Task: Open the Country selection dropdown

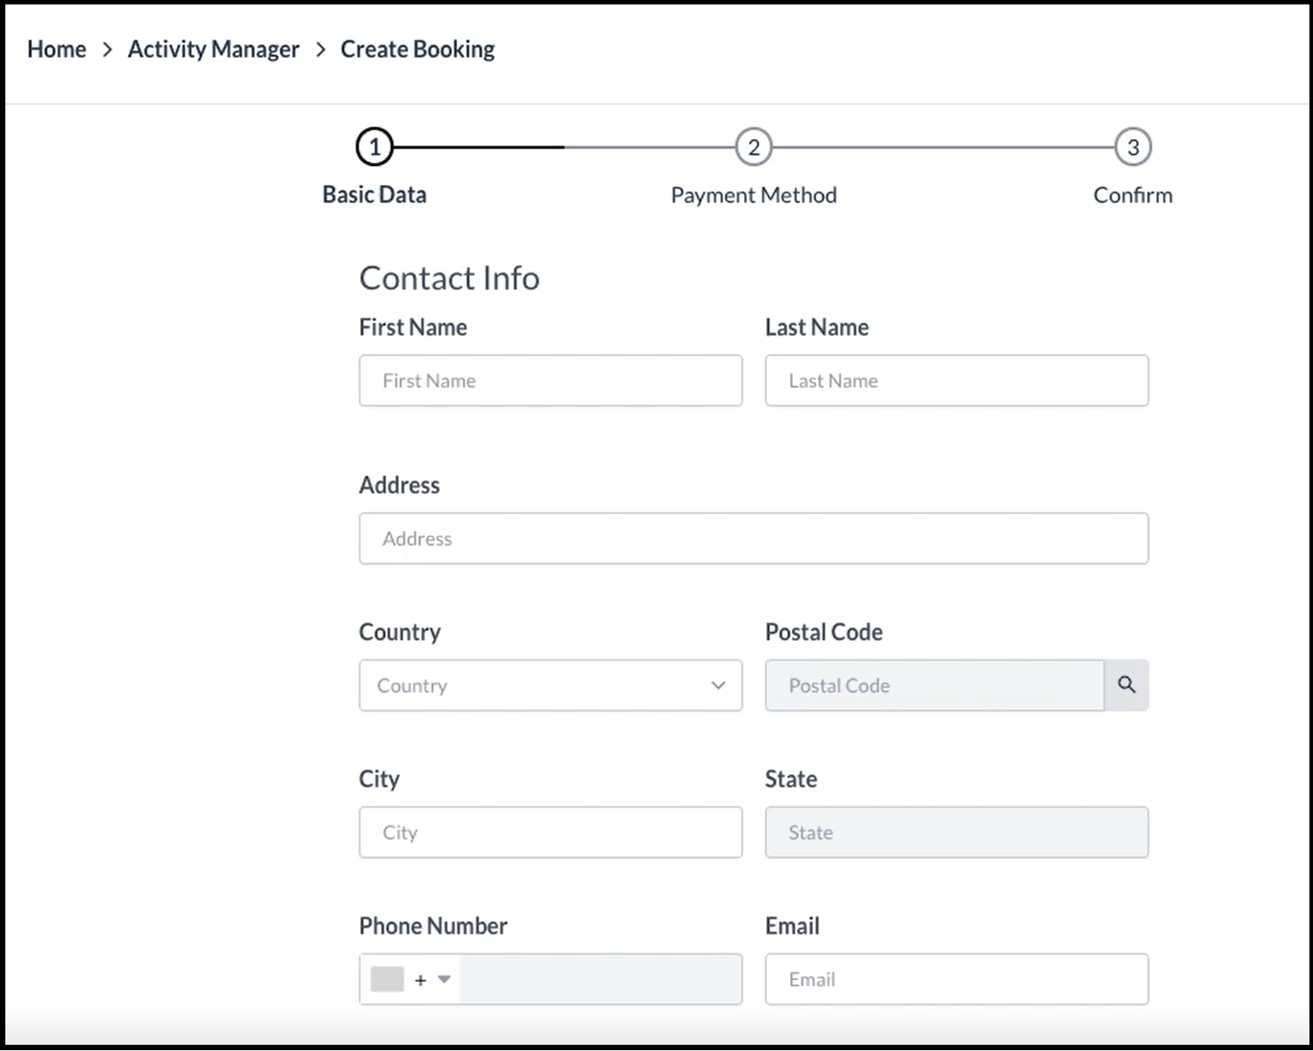Action: click(550, 685)
